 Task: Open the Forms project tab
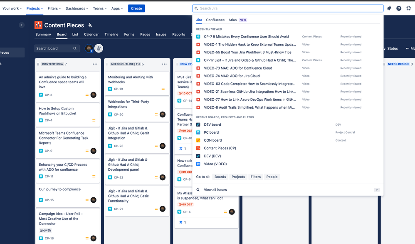[129, 35]
